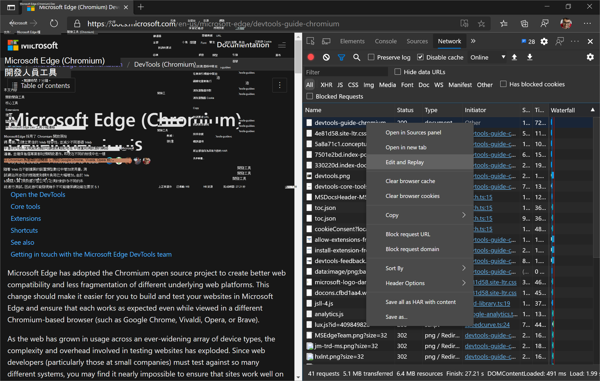Click the record network log button

pyautogui.click(x=311, y=57)
